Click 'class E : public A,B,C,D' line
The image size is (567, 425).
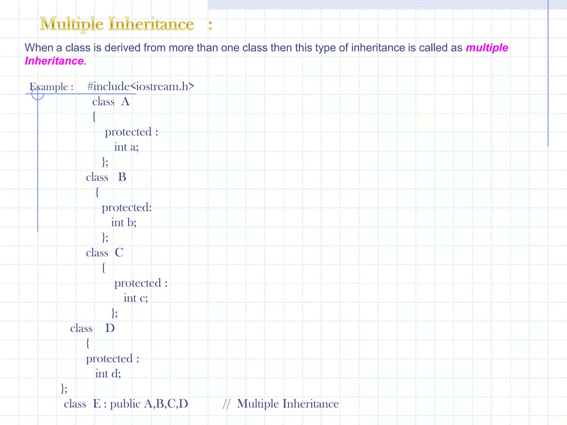click(x=126, y=404)
